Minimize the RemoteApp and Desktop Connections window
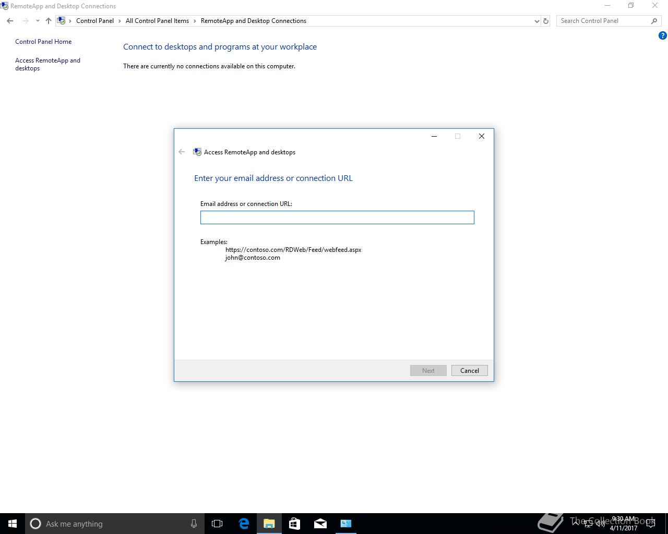Screen dimensions: 668x534 607,6
